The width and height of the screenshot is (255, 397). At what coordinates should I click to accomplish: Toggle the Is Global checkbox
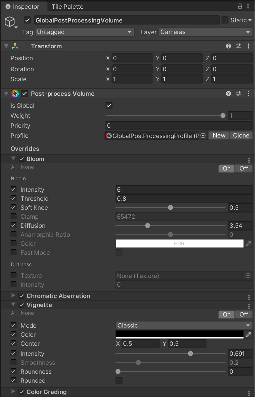[109, 105]
